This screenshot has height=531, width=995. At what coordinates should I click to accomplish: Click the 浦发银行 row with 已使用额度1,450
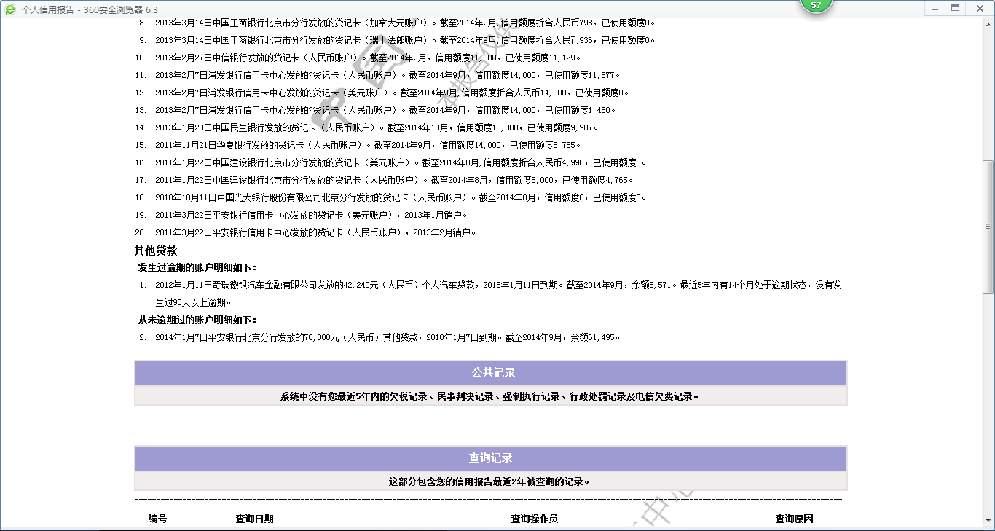(376, 110)
